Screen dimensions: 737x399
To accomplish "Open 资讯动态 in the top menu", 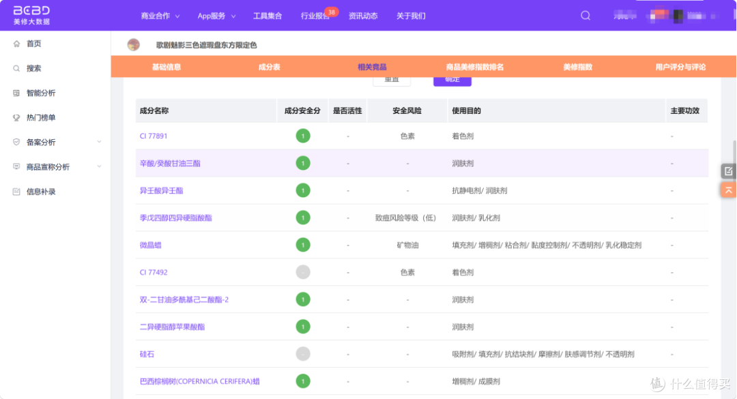I will [363, 16].
